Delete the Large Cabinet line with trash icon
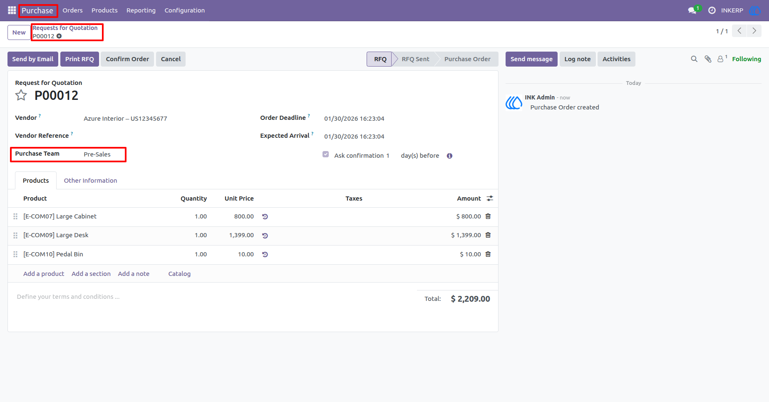Image resolution: width=769 pixels, height=402 pixels. pos(488,216)
